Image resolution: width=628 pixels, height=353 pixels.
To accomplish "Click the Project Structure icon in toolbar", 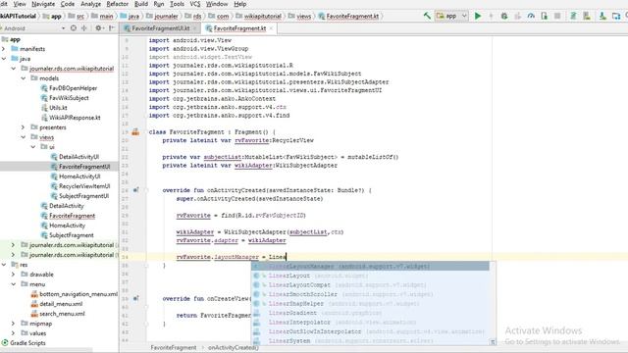I will (x=616, y=16).
